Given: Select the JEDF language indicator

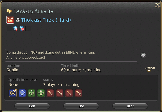Looking at the screenshot, I should (150, 69).
